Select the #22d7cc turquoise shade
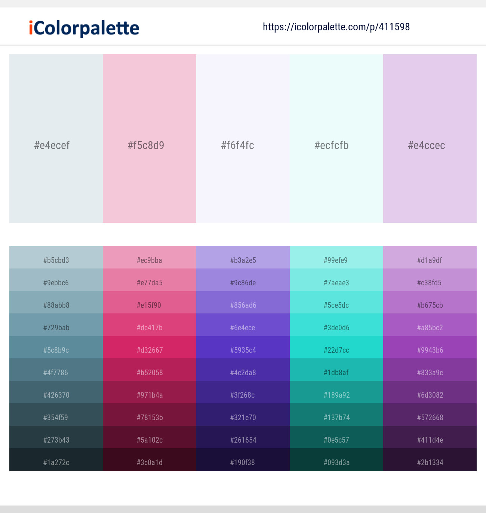Screen dimensions: 486x513 coord(336,350)
